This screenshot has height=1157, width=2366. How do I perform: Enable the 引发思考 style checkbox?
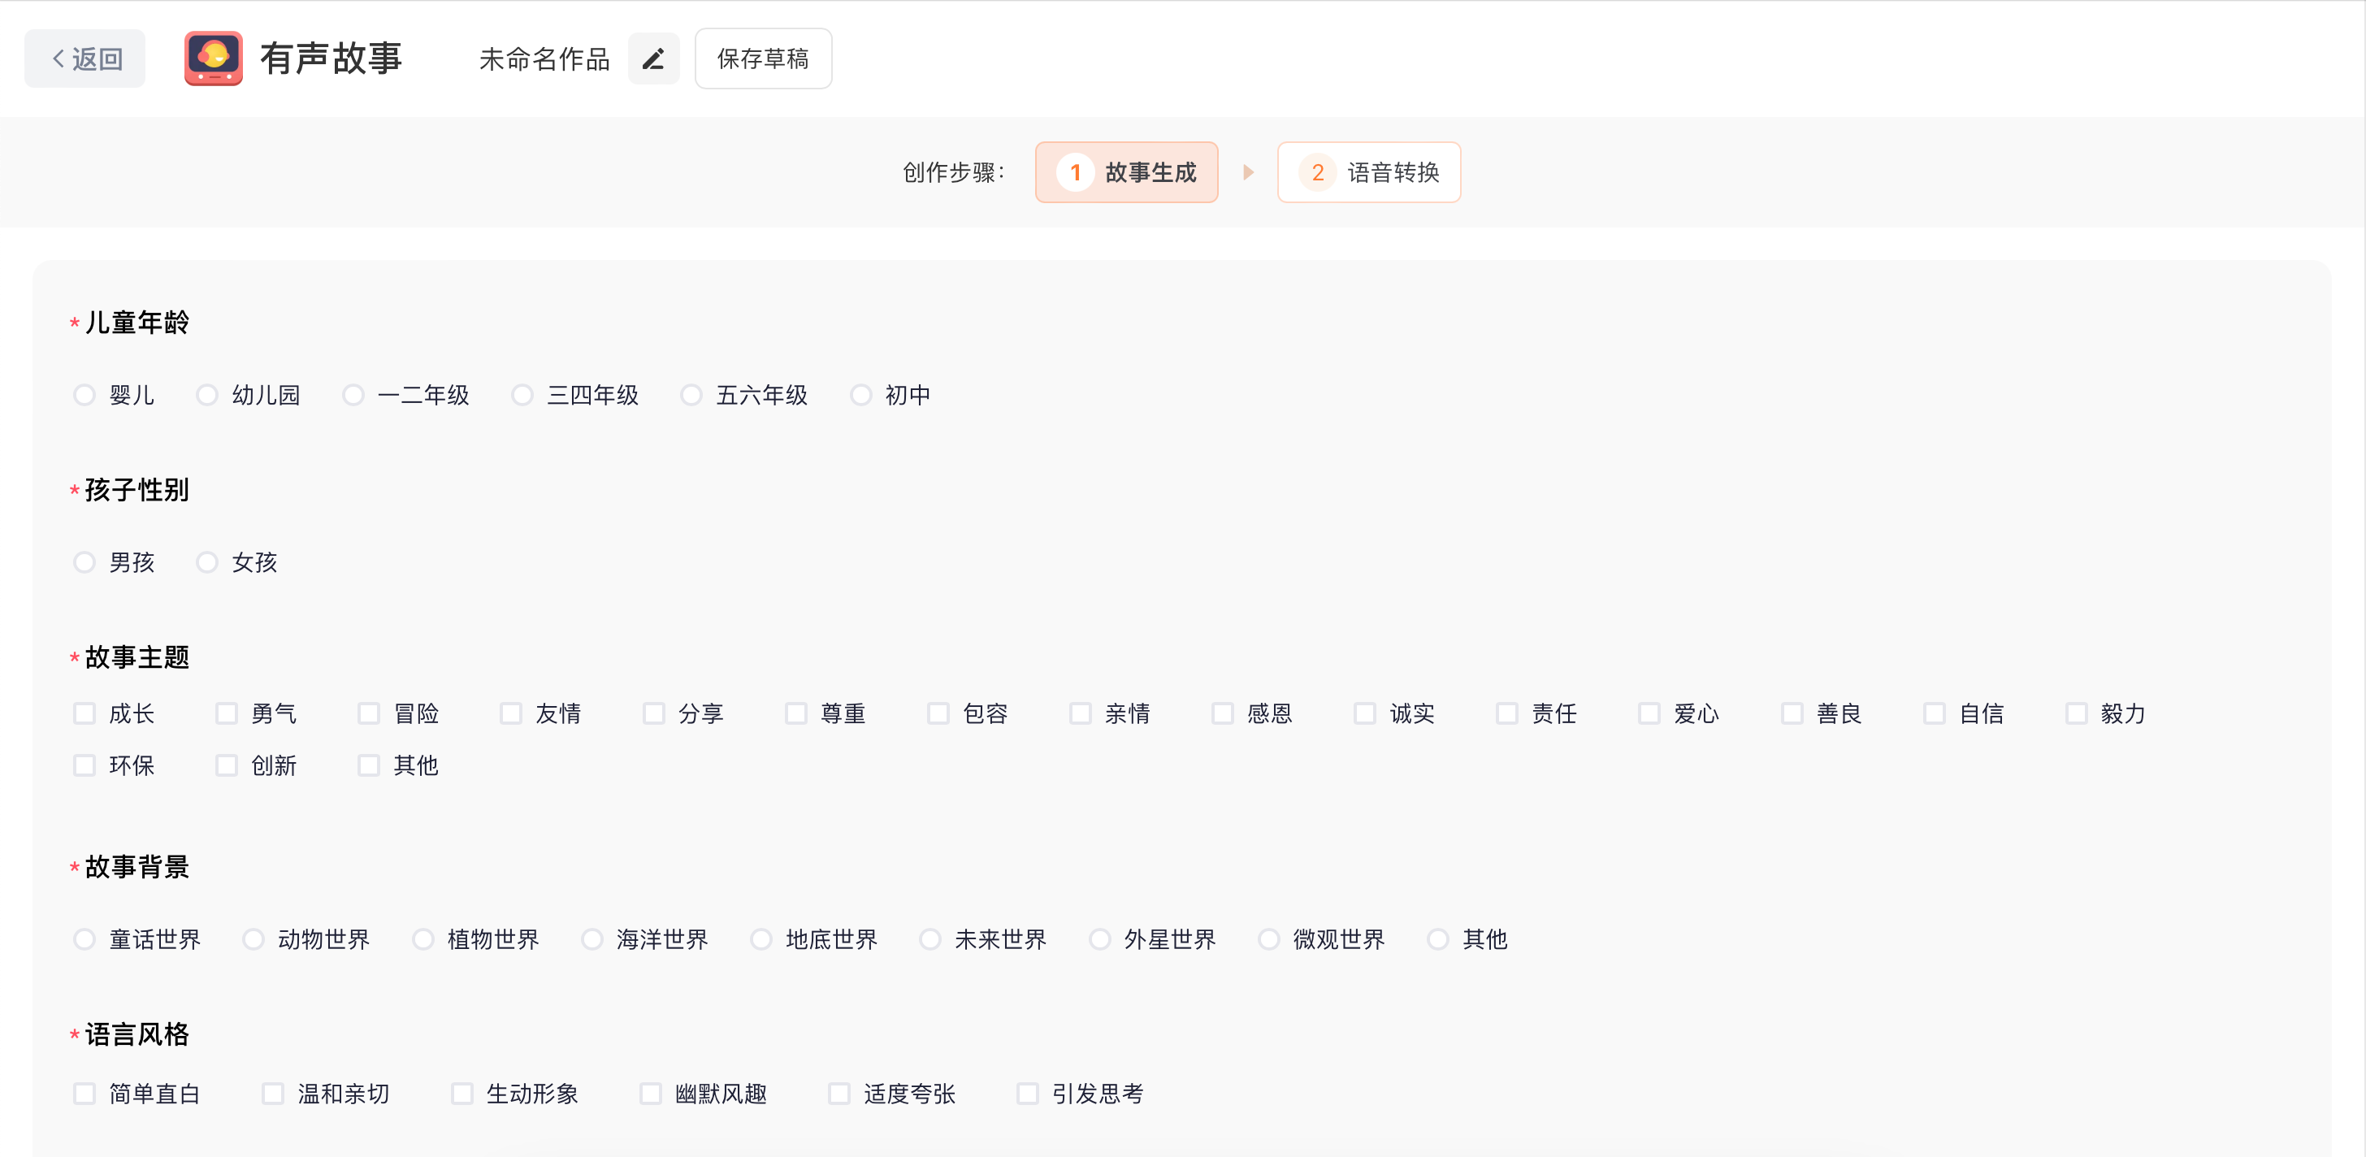(x=1028, y=1094)
